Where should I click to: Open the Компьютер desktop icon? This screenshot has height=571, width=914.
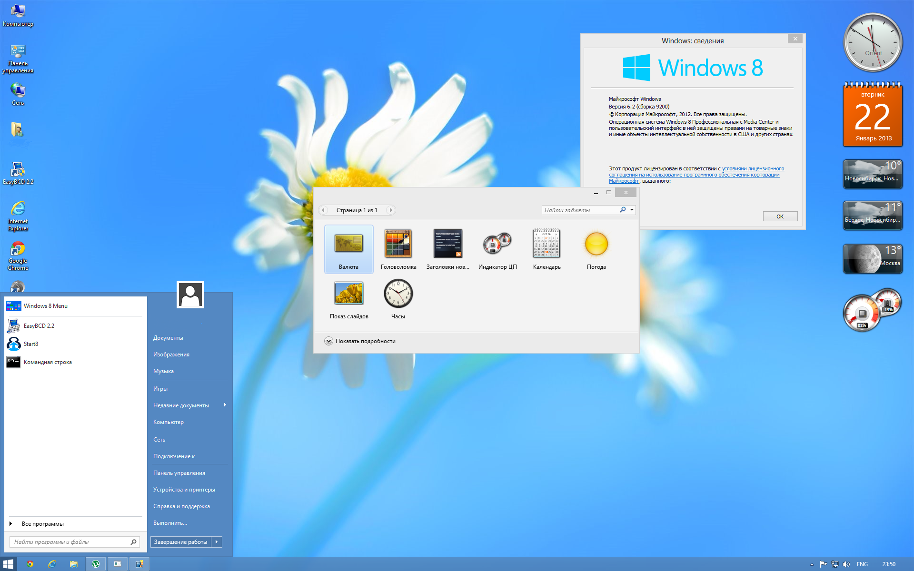pos(18,15)
